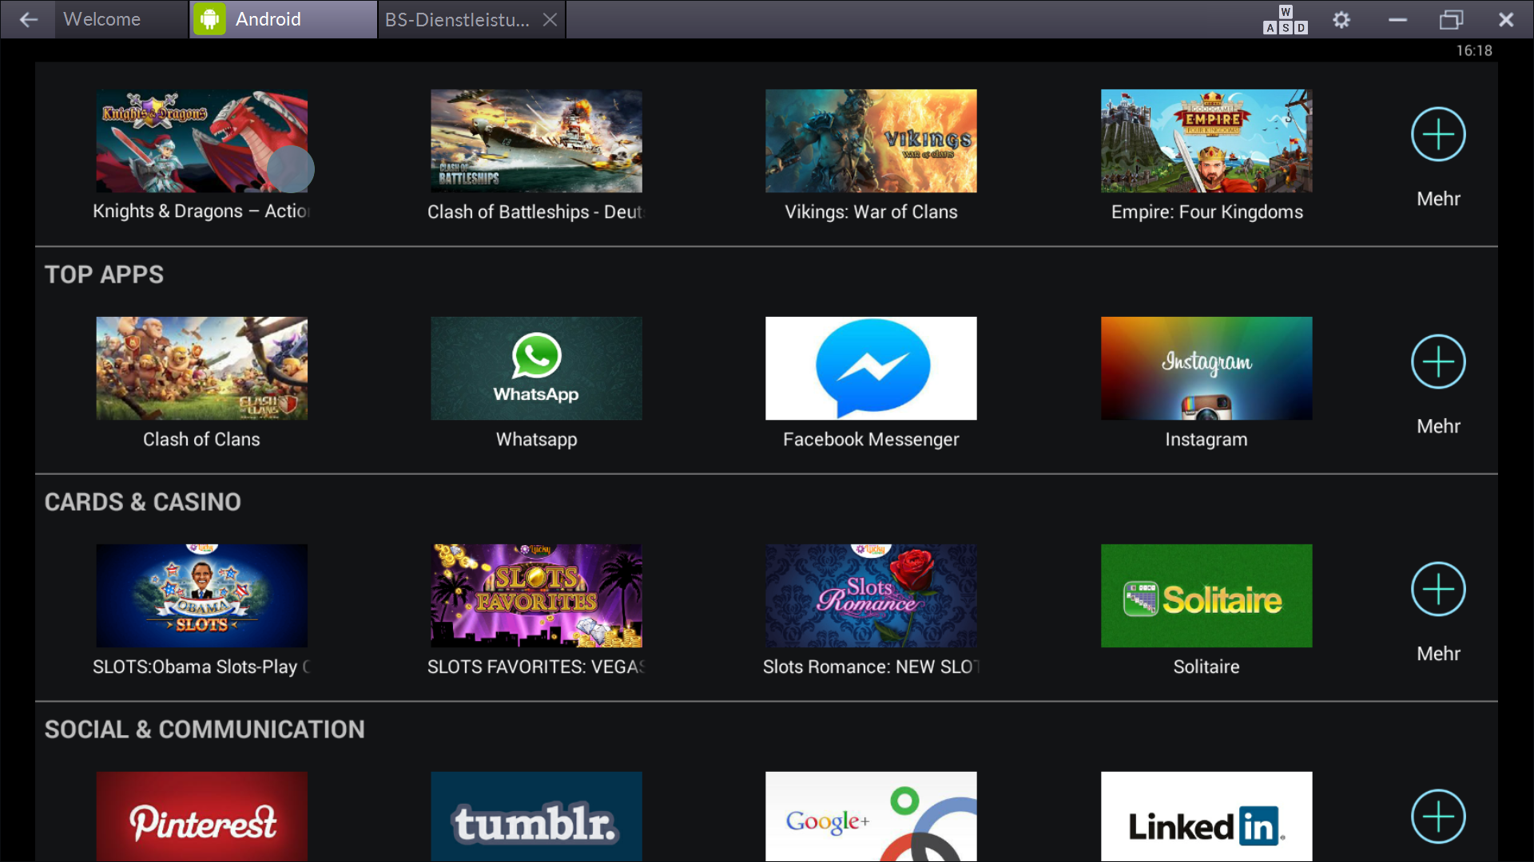This screenshot has height=862, width=1534.
Task: Click the Empire: Four Kingdoms label
Action: coord(1206,212)
